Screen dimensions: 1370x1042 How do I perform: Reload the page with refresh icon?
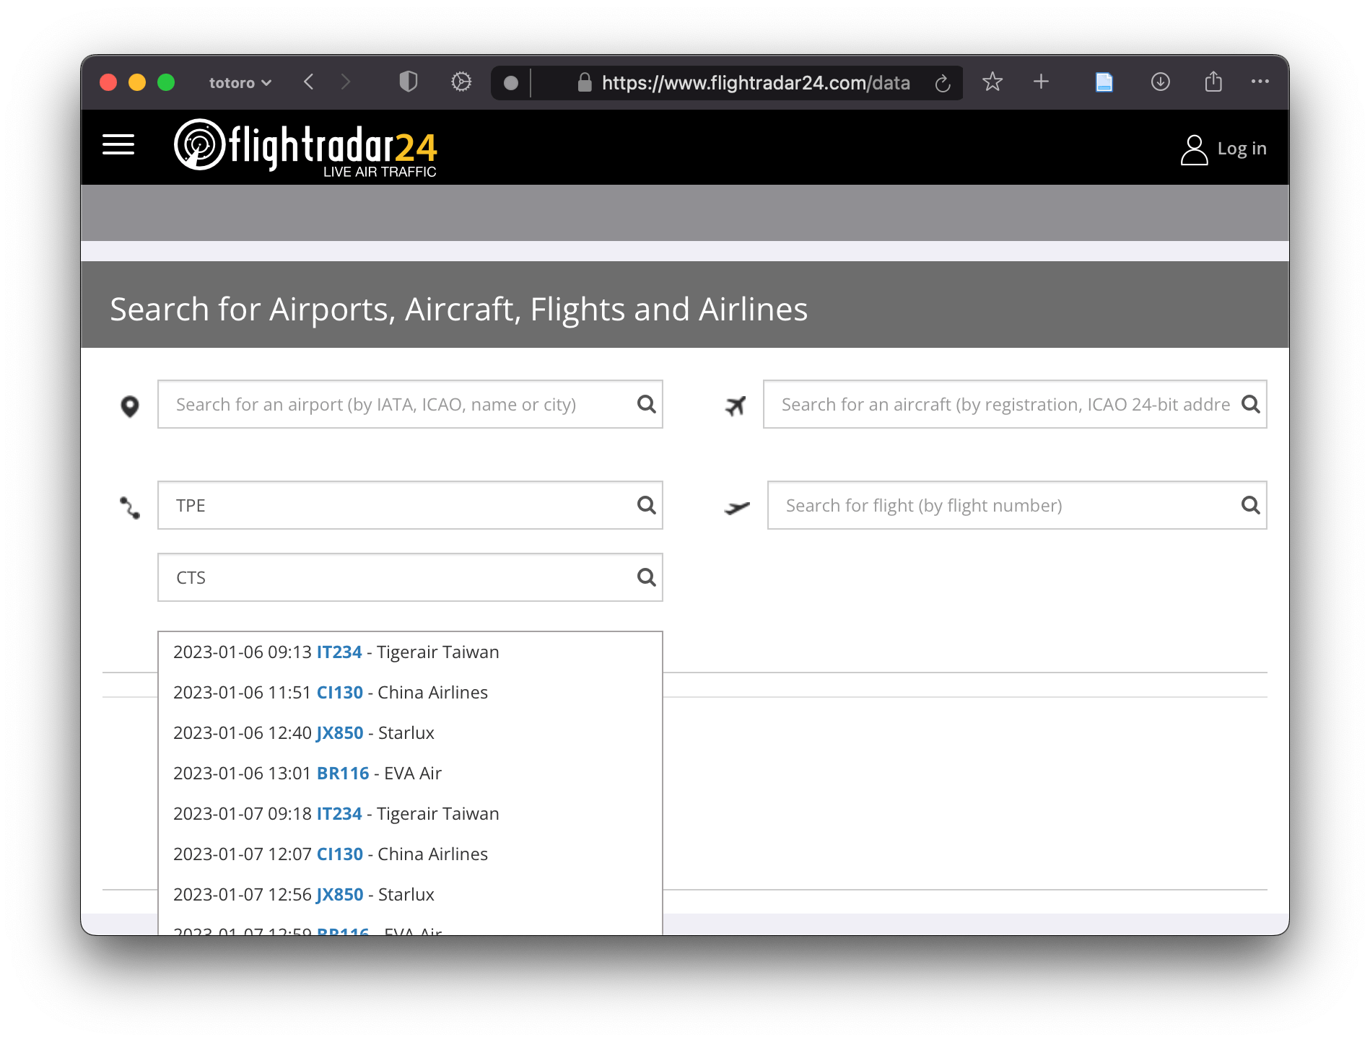coord(943,84)
